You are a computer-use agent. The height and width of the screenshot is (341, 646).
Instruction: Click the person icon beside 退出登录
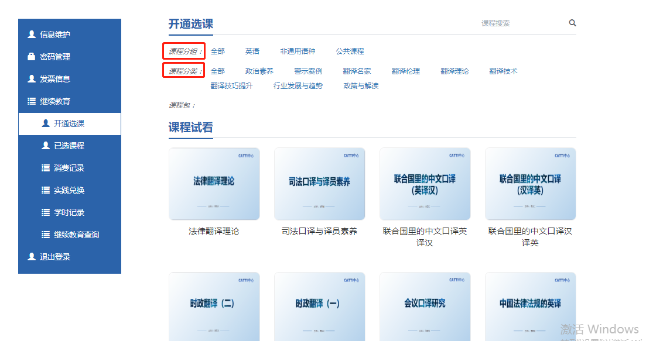[32, 257]
